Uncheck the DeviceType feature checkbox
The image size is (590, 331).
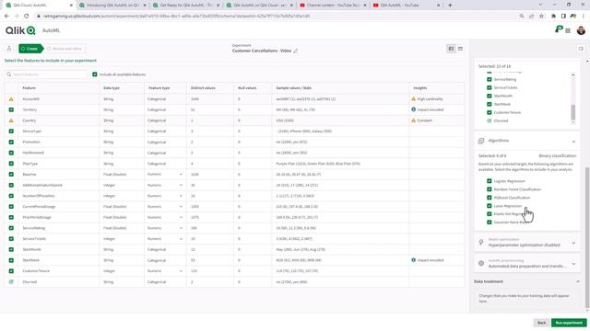pos(11,131)
